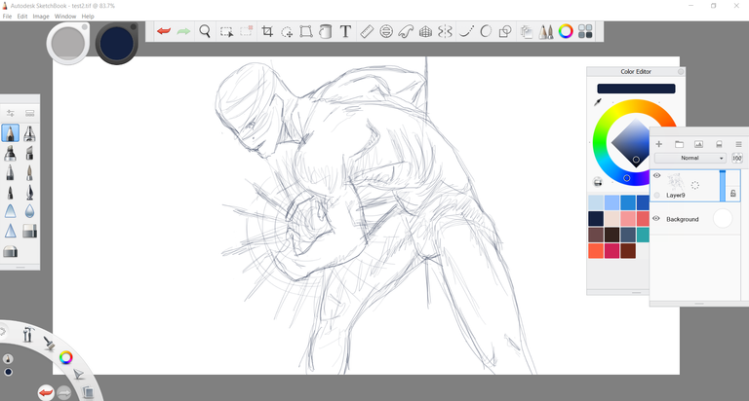Select the Crop tool

pyautogui.click(x=267, y=31)
